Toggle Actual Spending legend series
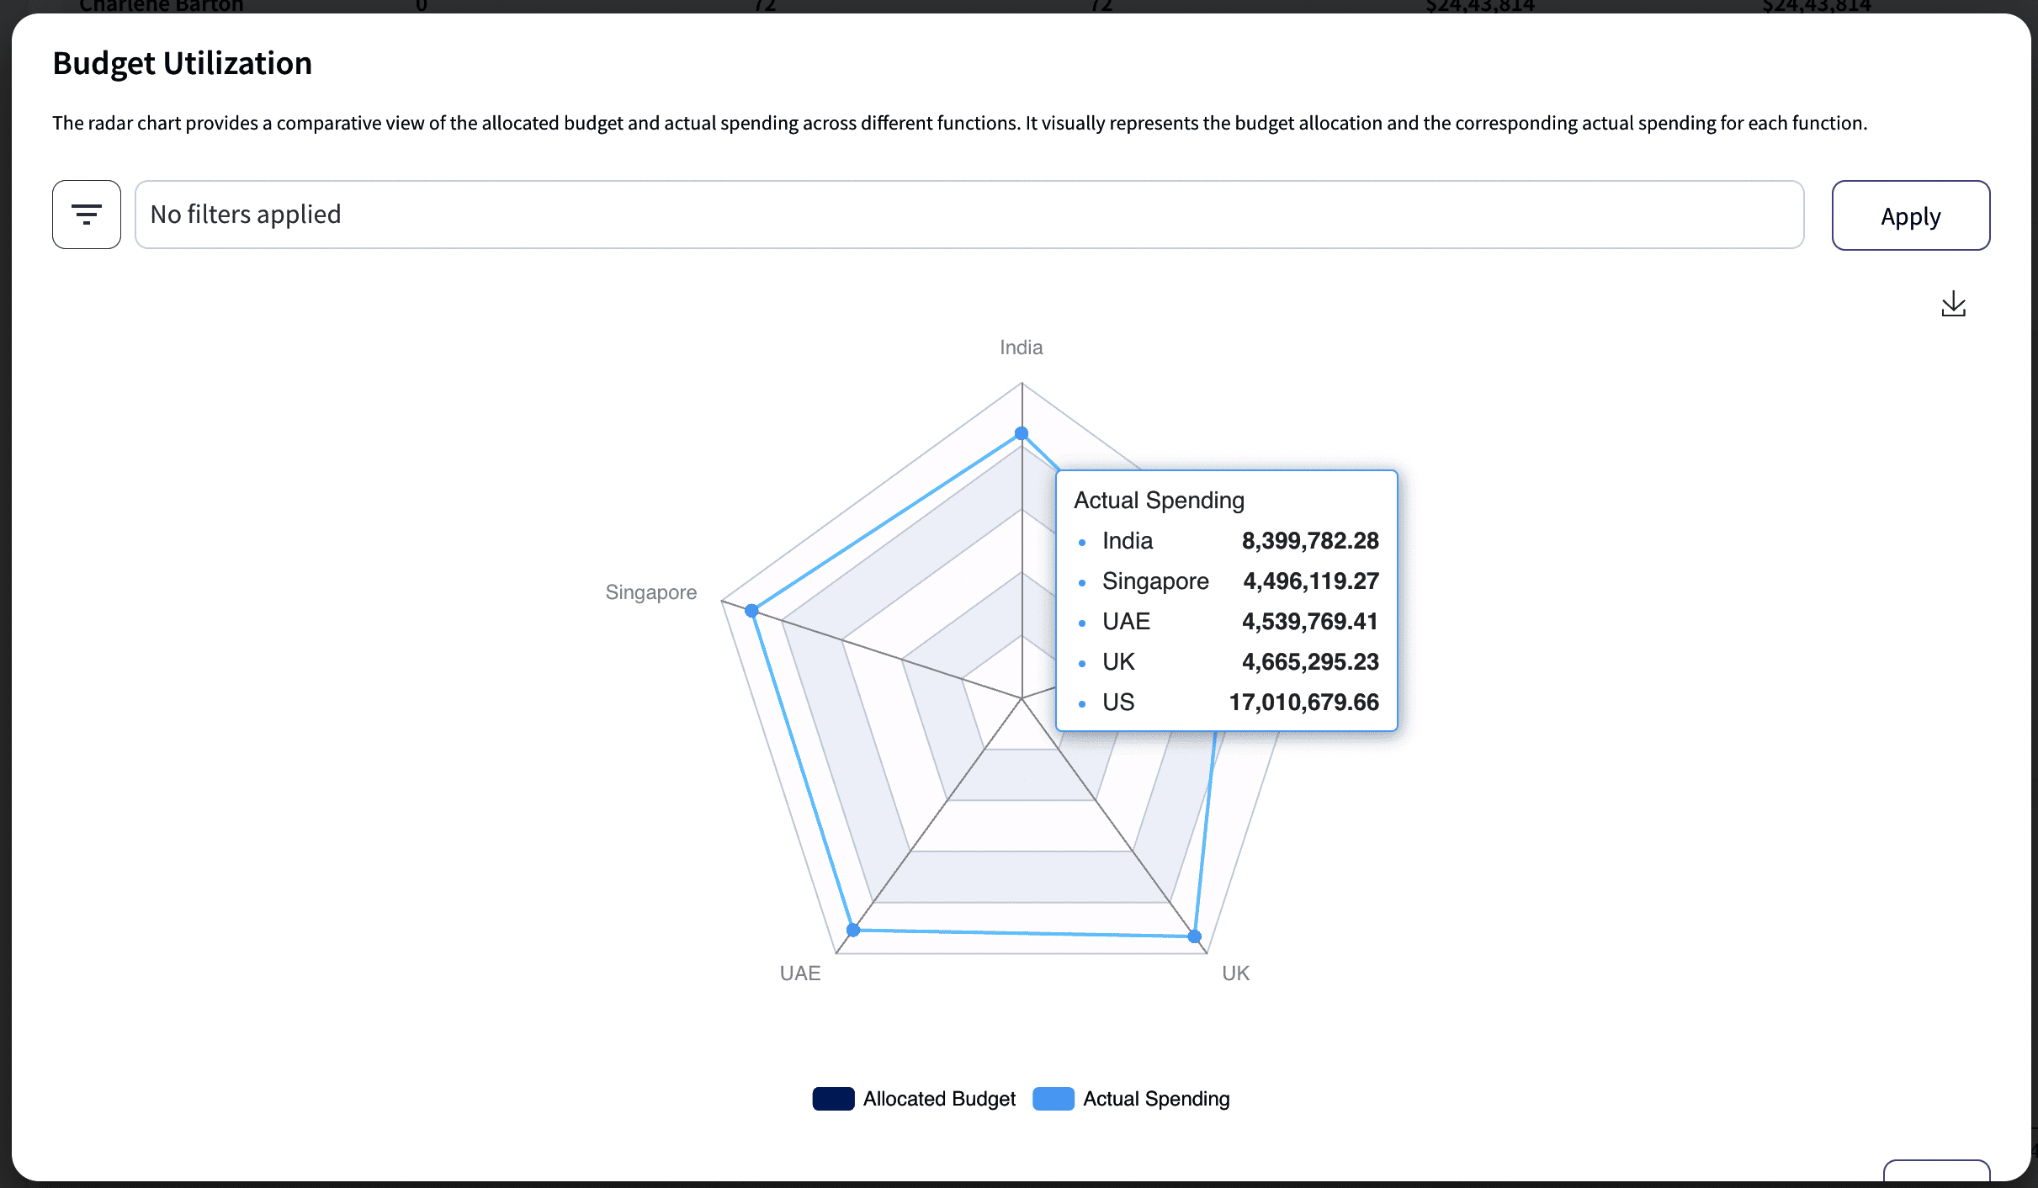This screenshot has height=1188, width=2038. (x=1155, y=1099)
